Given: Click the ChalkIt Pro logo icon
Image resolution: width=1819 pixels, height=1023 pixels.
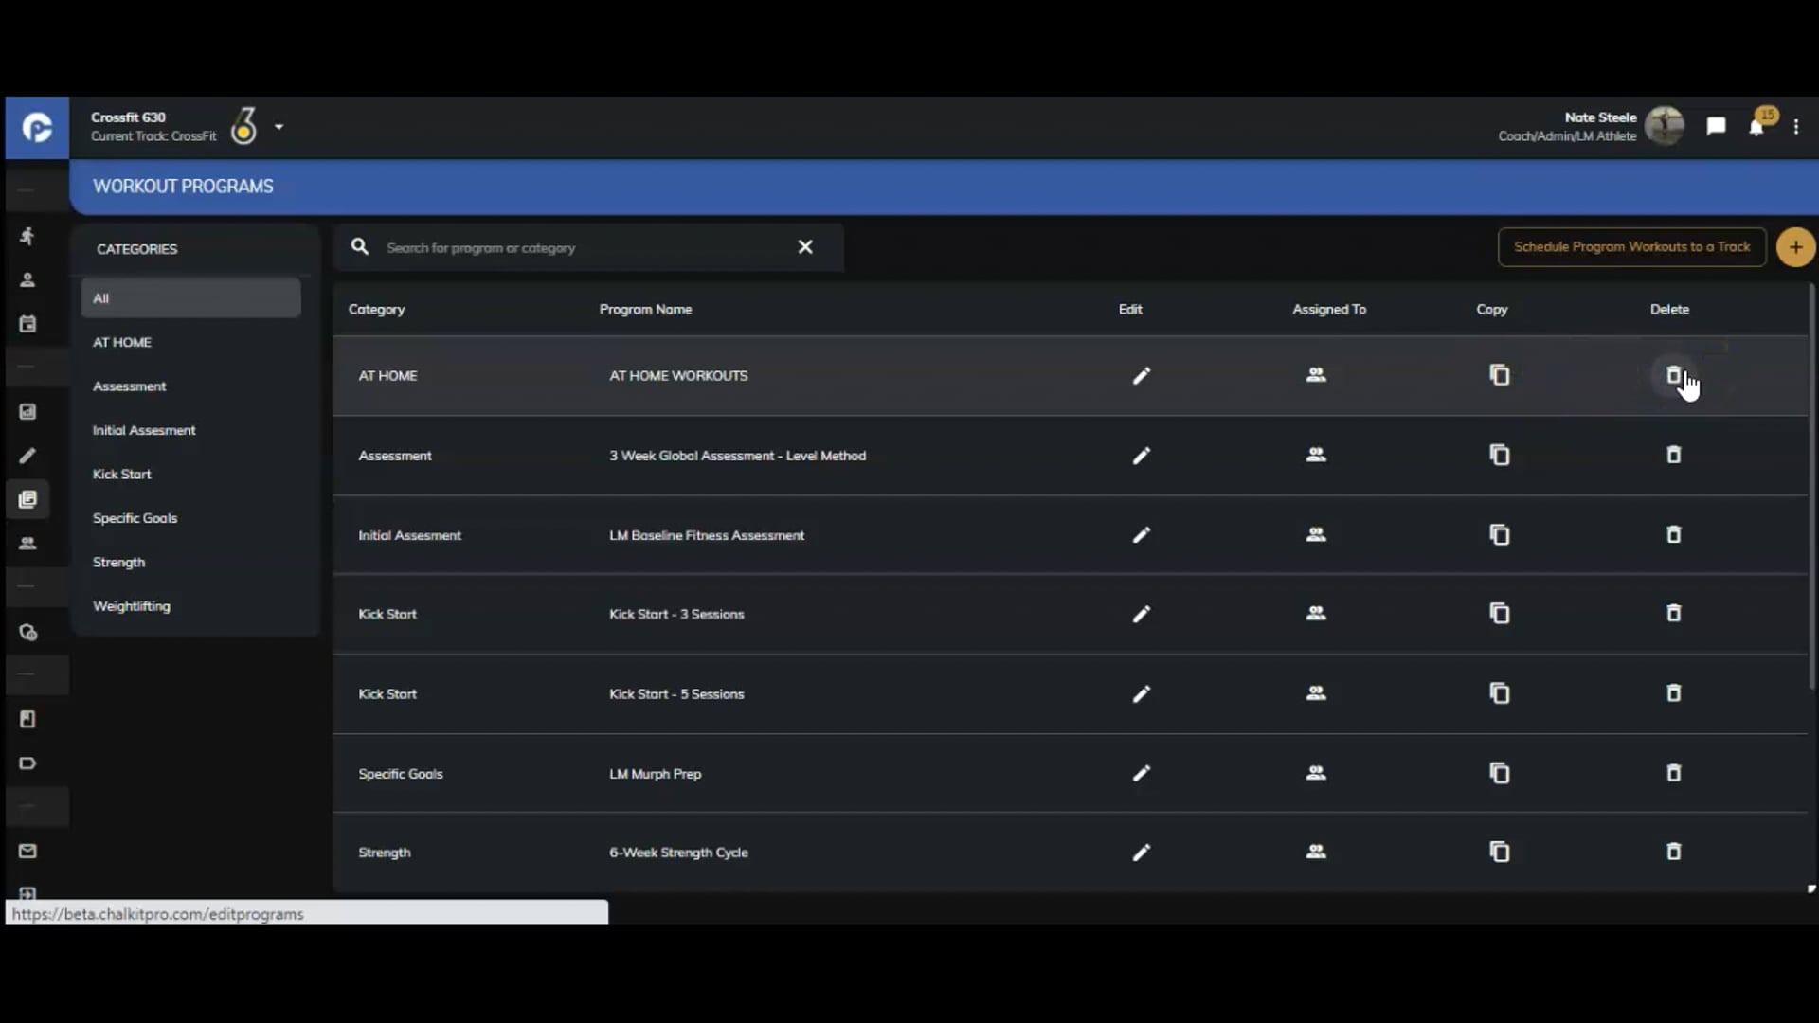Looking at the screenshot, I should pyautogui.click(x=37, y=127).
